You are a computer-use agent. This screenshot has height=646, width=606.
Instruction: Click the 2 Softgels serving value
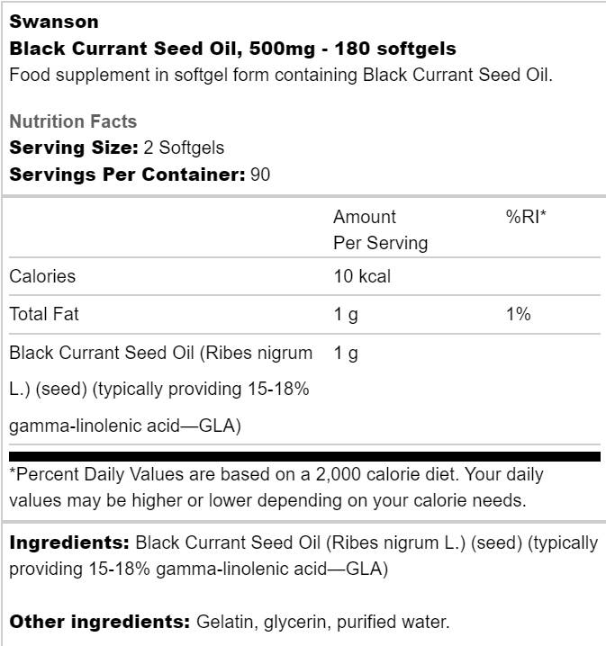click(184, 148)
